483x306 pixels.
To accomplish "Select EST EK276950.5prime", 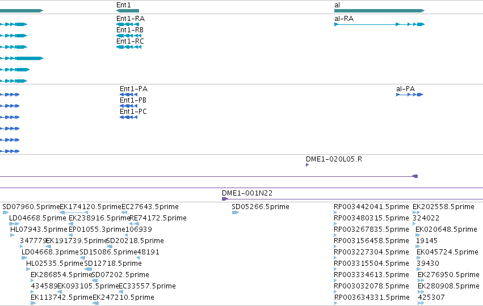I will coord(448,275).
